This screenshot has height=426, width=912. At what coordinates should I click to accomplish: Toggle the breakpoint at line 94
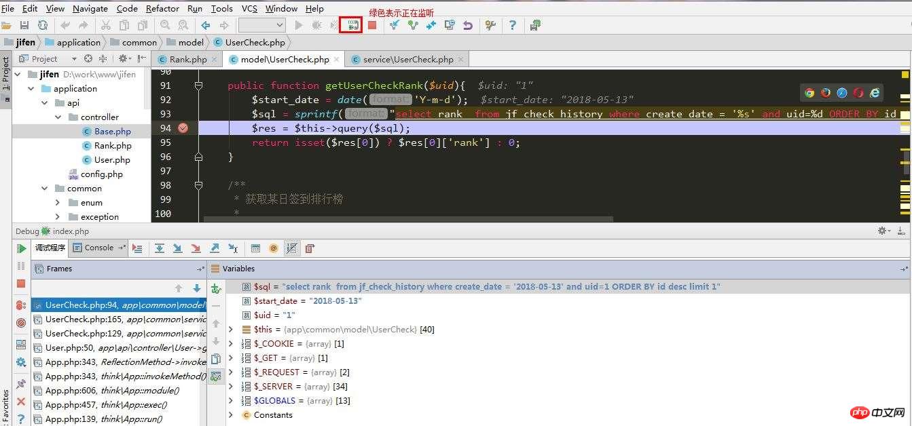(x=183, y=128)
